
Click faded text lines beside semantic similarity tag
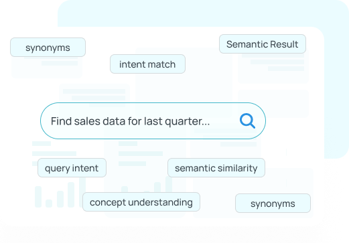click(x=141, y=153)
